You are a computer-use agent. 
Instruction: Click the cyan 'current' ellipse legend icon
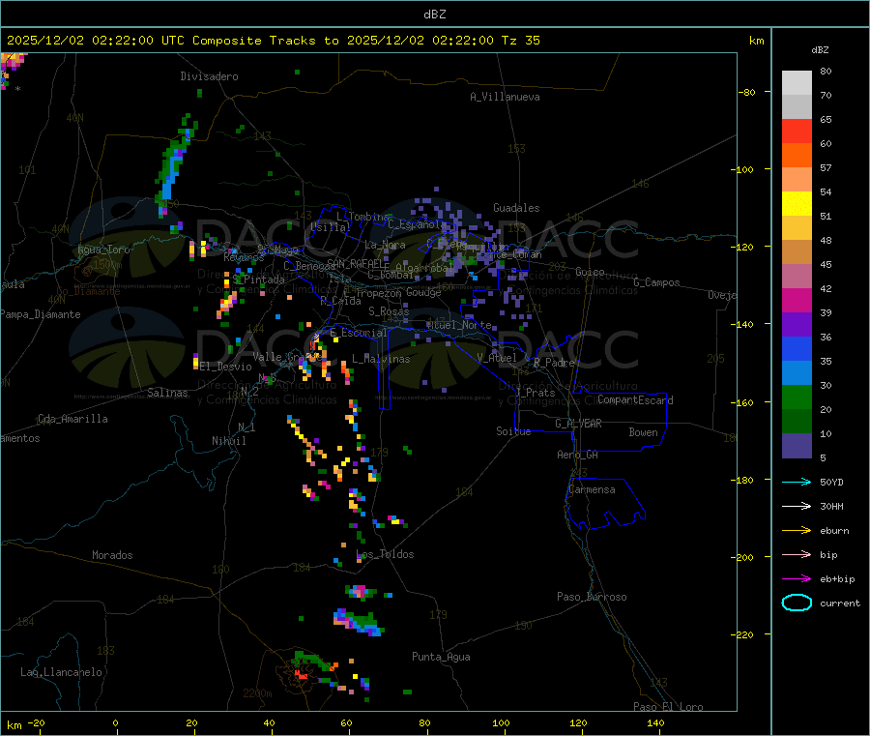(797, 603)
